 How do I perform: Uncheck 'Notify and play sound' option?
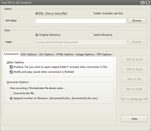(11, 72)
